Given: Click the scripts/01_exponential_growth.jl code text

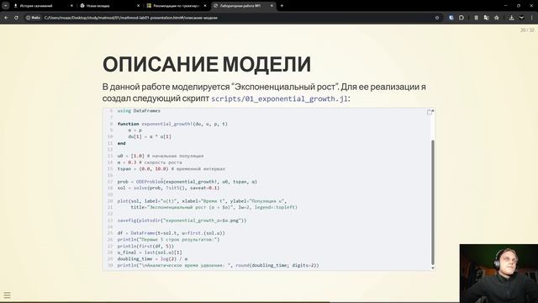Looking at the screenshot, I should (279, 99).
